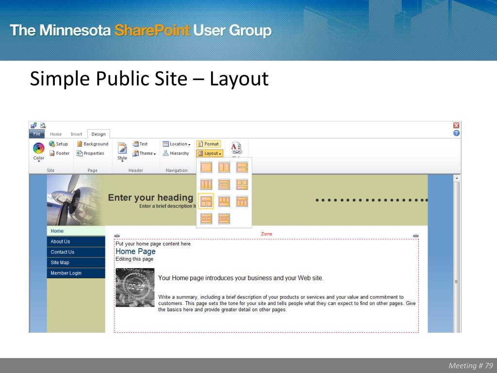
Task: Open the File tab
Action: pyautogui.click(x=37, y=134)
